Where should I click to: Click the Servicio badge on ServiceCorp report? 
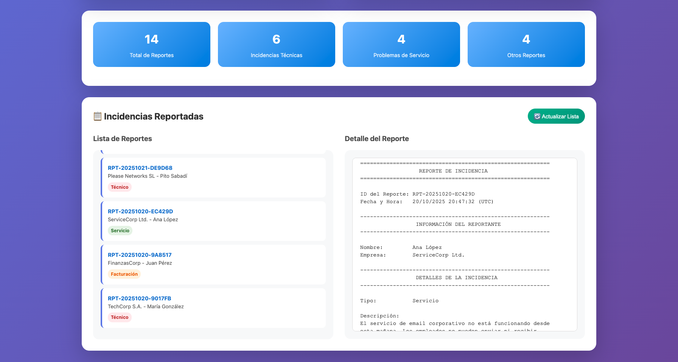[x=120, y=230]
